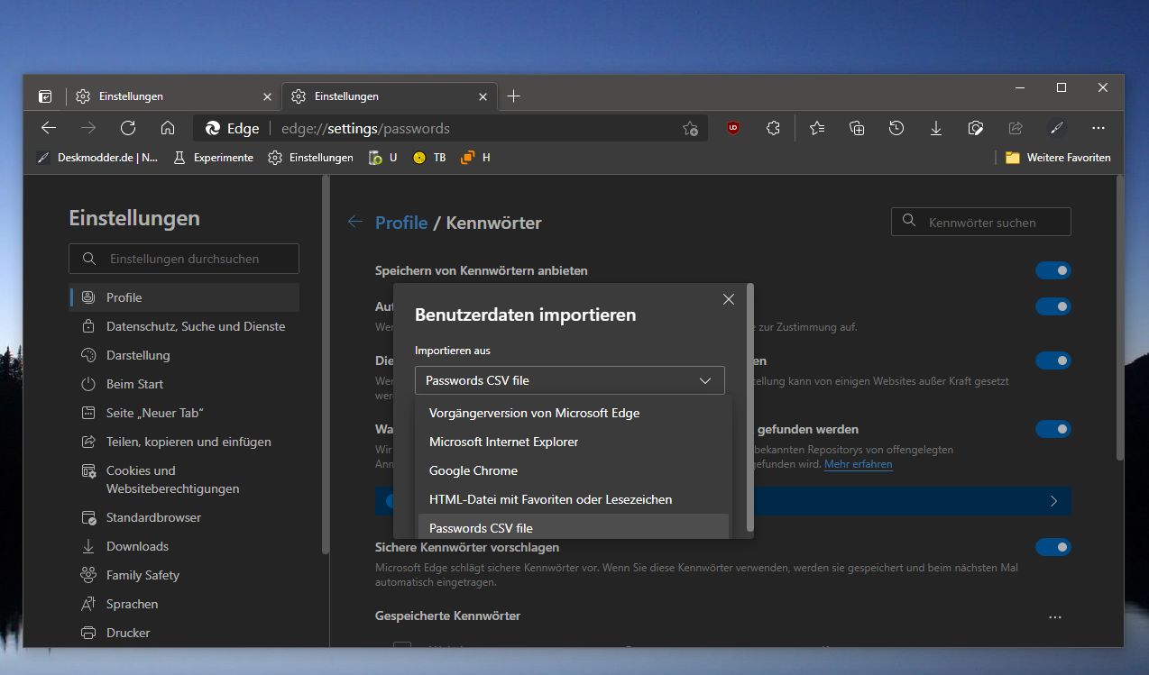Open Sprachen settings

pos(184,604)
